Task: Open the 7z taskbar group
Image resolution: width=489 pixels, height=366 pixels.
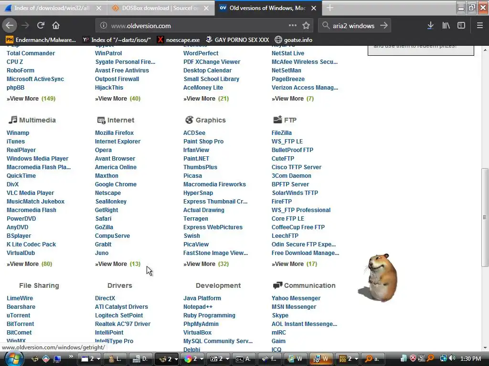Action: tap(219, 359)
